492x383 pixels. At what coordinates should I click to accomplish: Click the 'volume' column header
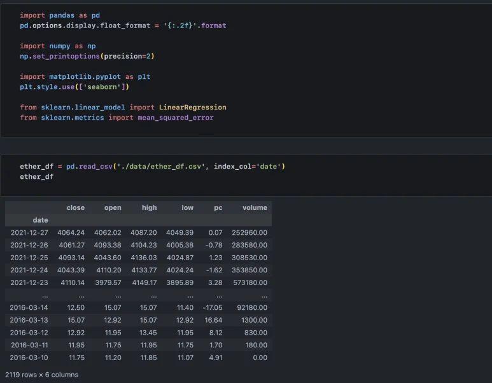[x=255, y=207]
